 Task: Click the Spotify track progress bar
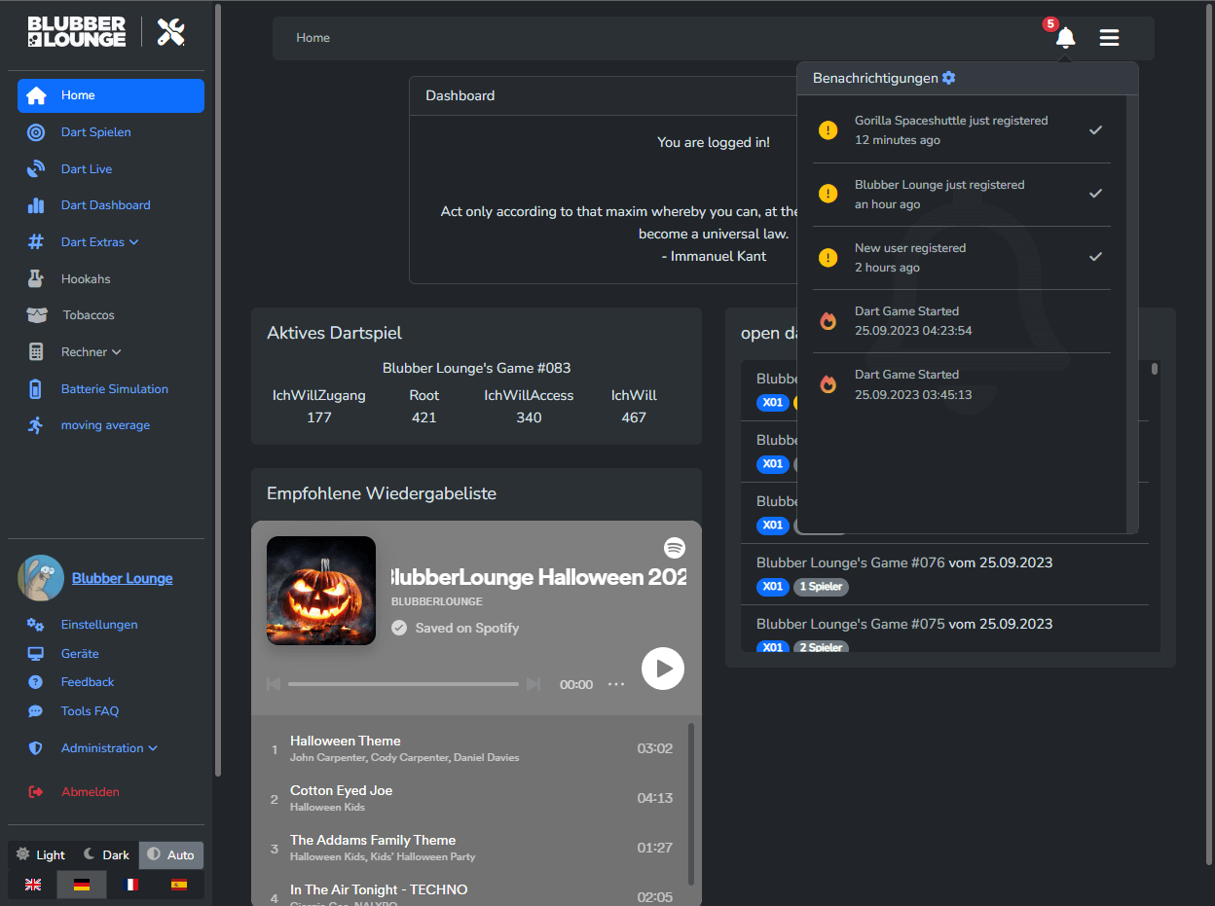[x=403, y=684]
